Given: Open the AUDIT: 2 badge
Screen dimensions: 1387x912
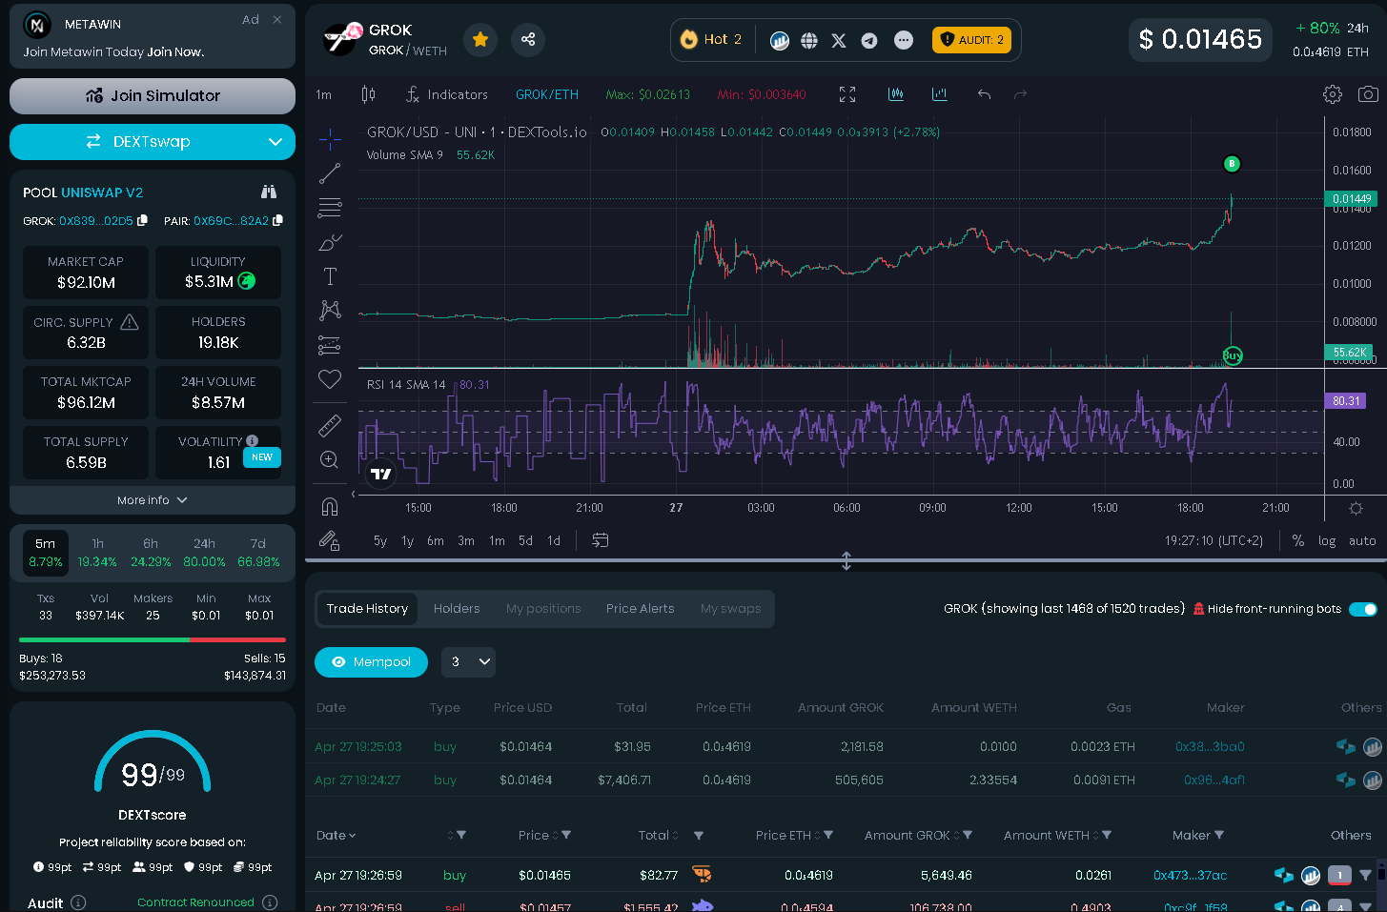Looking at the screenshot, I should pos(971,40).
